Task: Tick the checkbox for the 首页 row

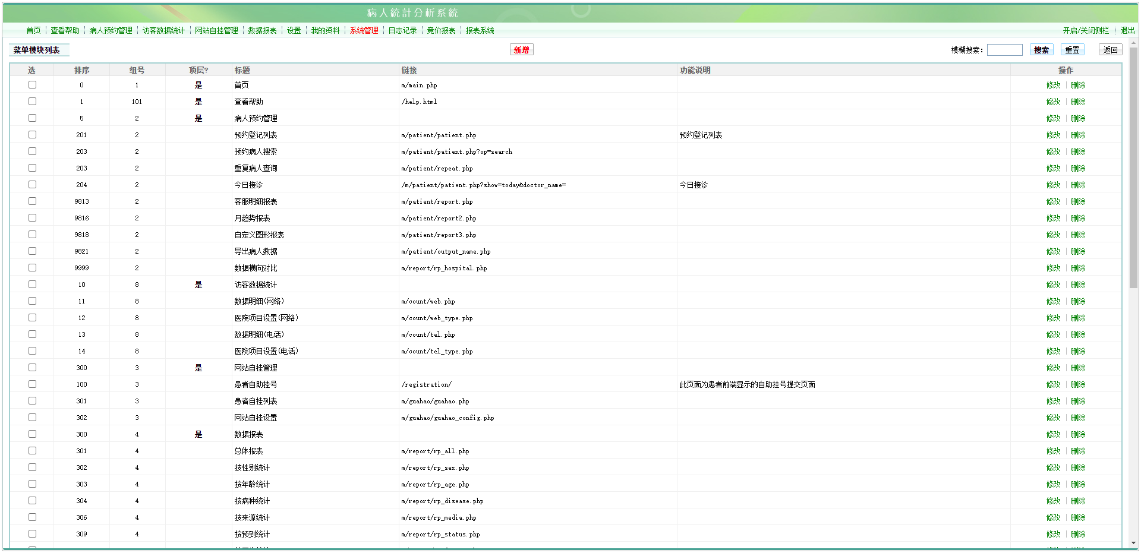Action: (x=32, y=85)
